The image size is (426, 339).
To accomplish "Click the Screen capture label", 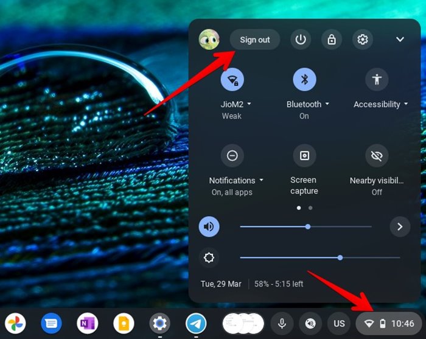I will pyautogui.click(x=304, y=186).
